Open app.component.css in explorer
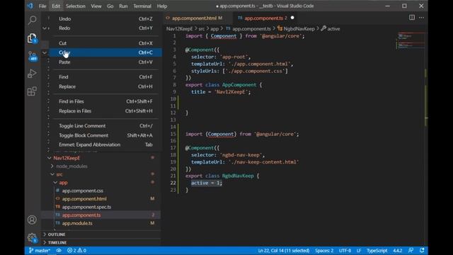Screen dimensions: 453x255 pos(82,191)
